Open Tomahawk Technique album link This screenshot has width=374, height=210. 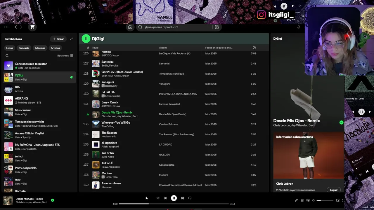(171, 74)
